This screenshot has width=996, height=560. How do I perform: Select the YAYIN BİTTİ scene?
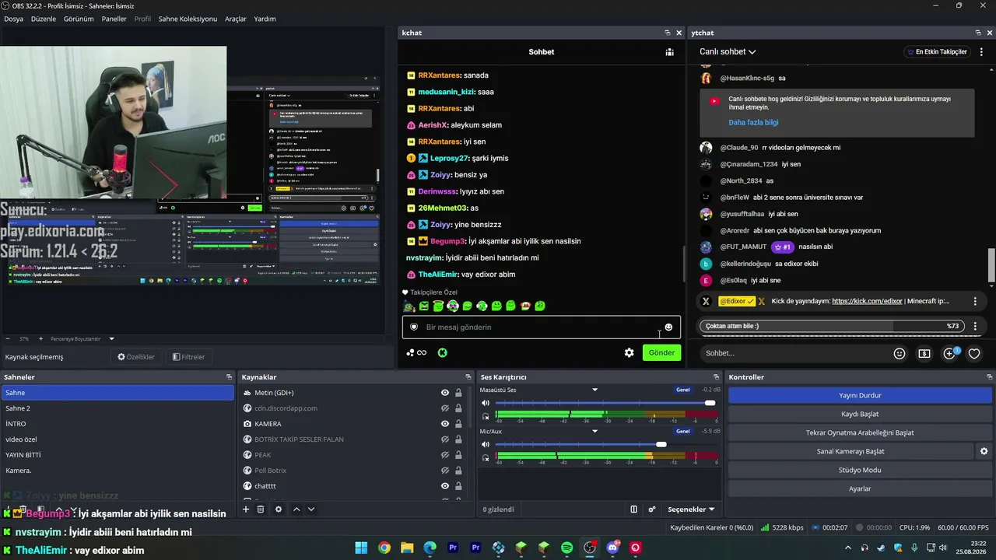pos(117,455)
